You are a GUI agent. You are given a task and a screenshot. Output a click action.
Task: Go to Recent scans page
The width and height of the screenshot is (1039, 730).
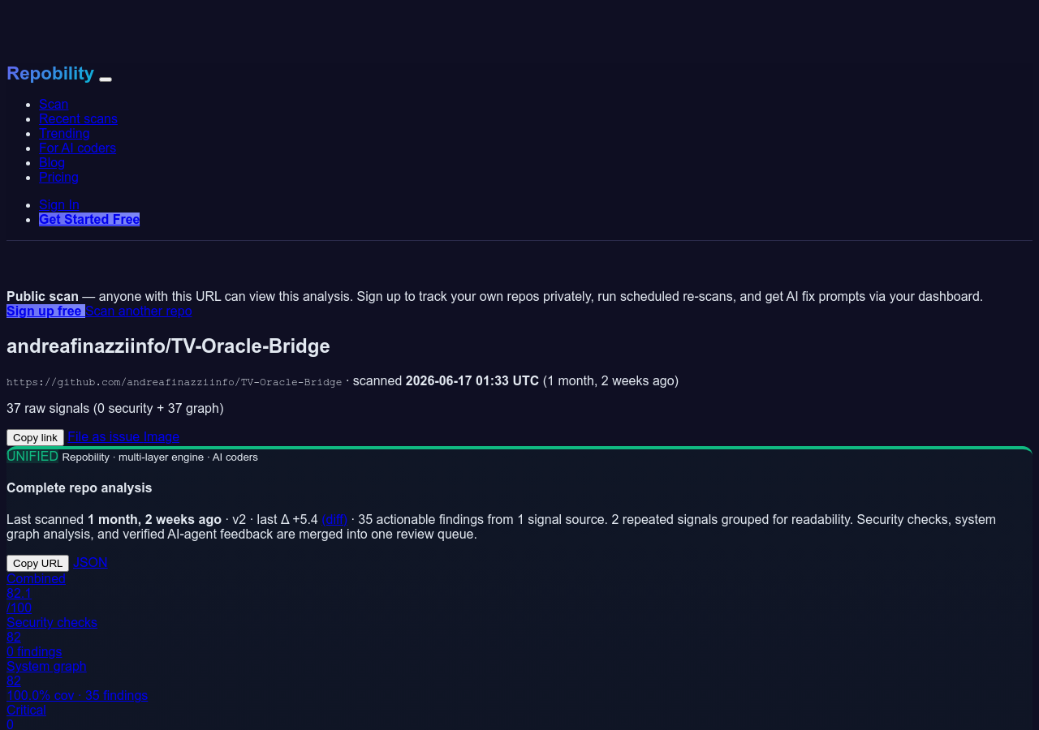click(x=78, y=118)
